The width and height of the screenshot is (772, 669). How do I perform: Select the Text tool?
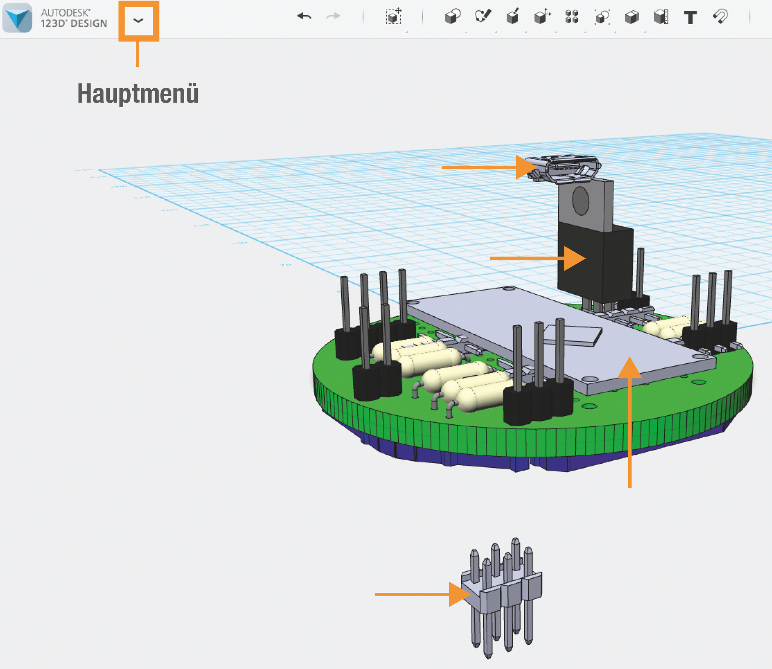[690, 17]
